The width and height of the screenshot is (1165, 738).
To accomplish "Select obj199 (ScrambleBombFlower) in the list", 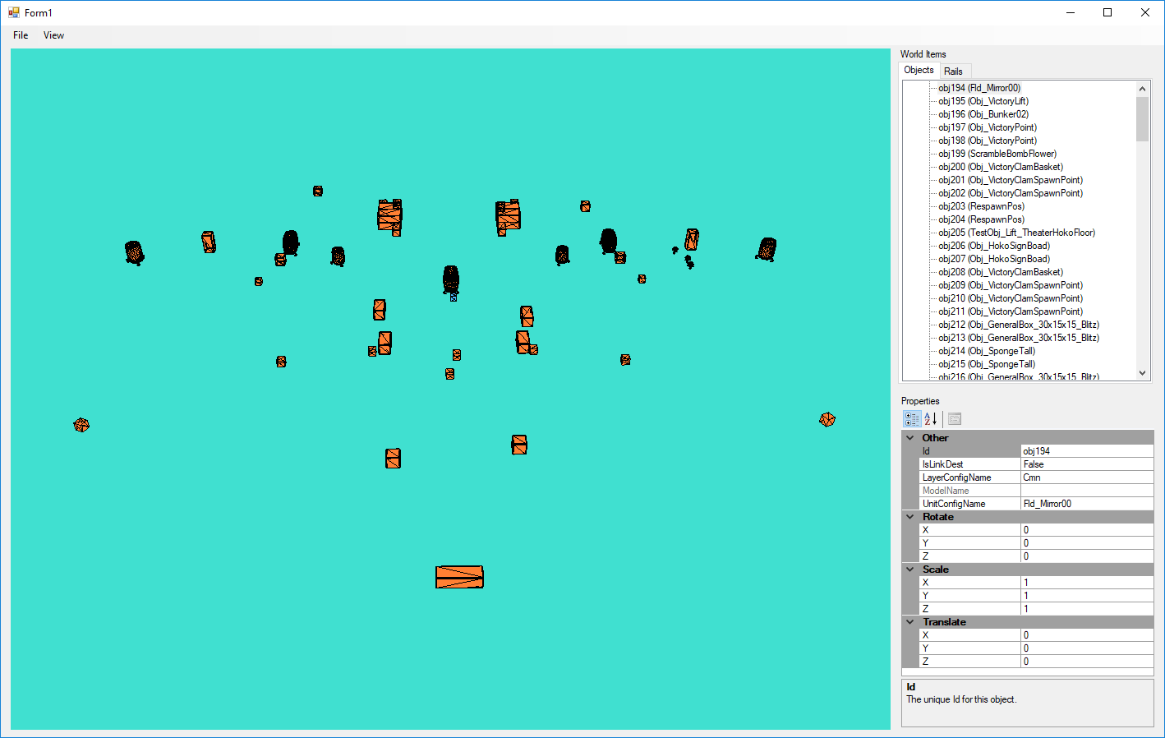I will tap(997, 154).
